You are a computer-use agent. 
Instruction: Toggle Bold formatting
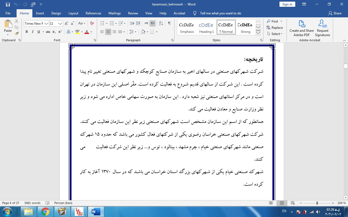click(x=27, y=32)
